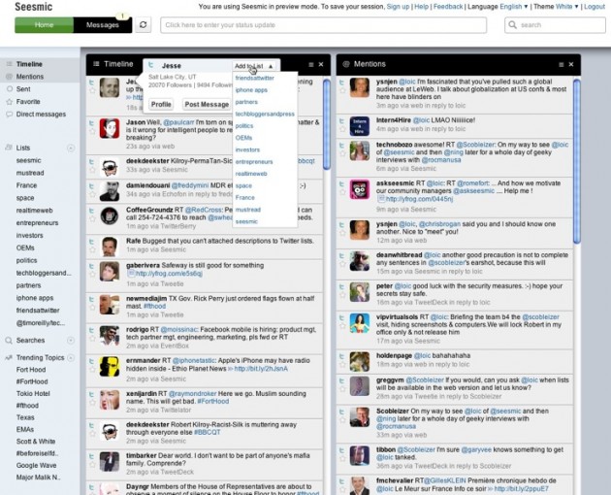The height and width of the screenshot is (495, 611).
Task: Reply to deanwhitbread mention arrow icon
Action: point(341,256)
